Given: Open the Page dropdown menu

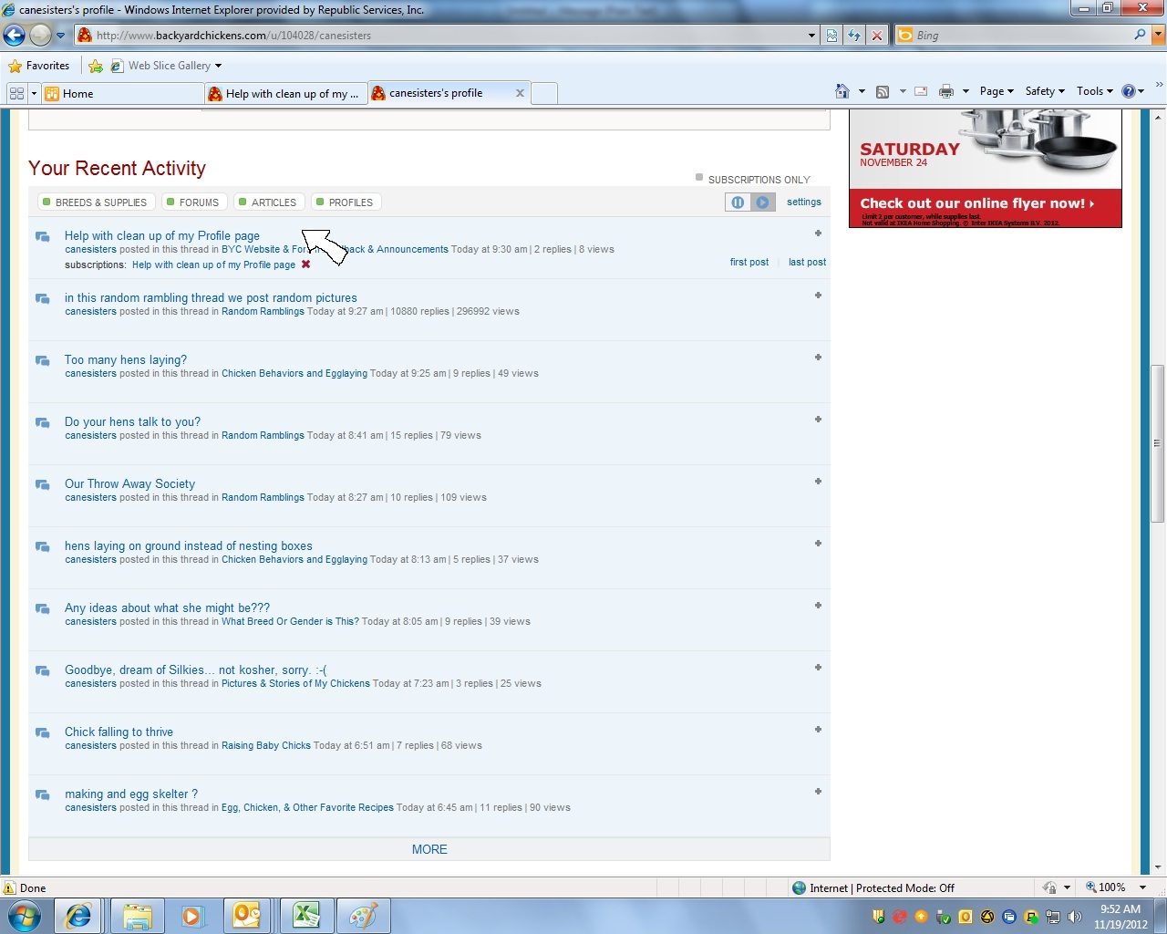Looking at the screenshot, I should click(996, 91).
